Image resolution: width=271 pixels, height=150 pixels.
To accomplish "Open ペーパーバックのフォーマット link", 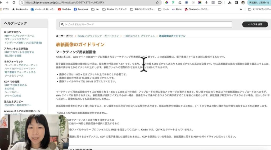I will 21,65.
